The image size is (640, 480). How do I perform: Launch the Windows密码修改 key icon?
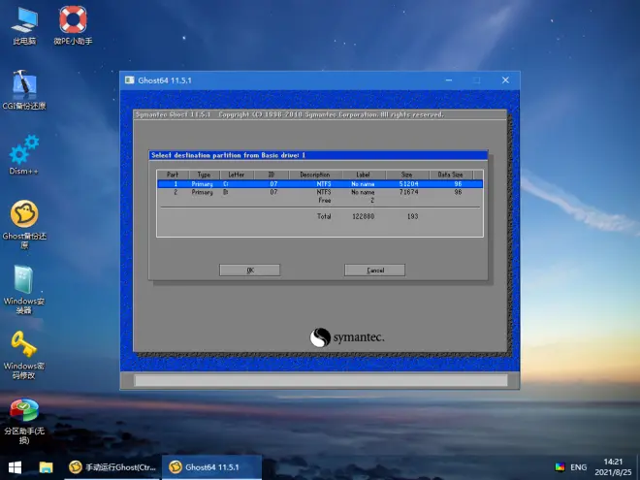[x=24, y=355]
